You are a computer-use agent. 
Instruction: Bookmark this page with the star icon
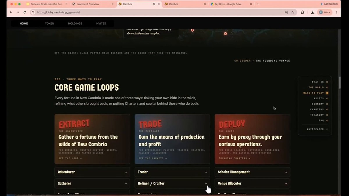coord(293,12)
